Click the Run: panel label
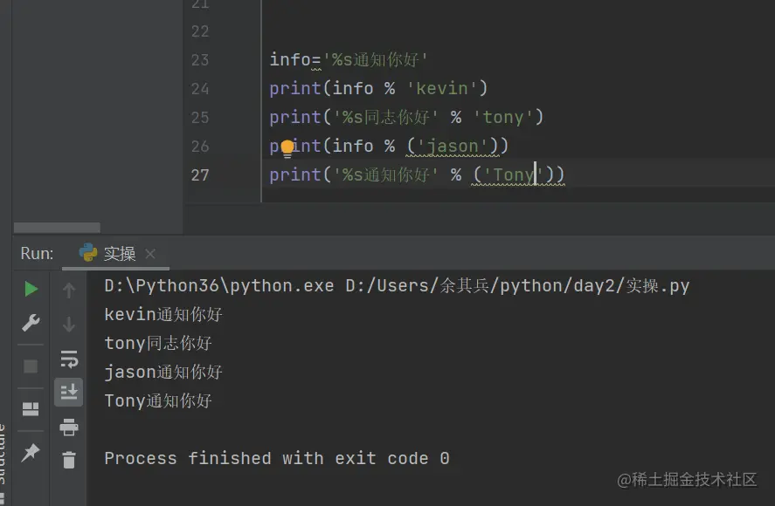Viewport: 775px width, 506px height. tap(37, 253)
